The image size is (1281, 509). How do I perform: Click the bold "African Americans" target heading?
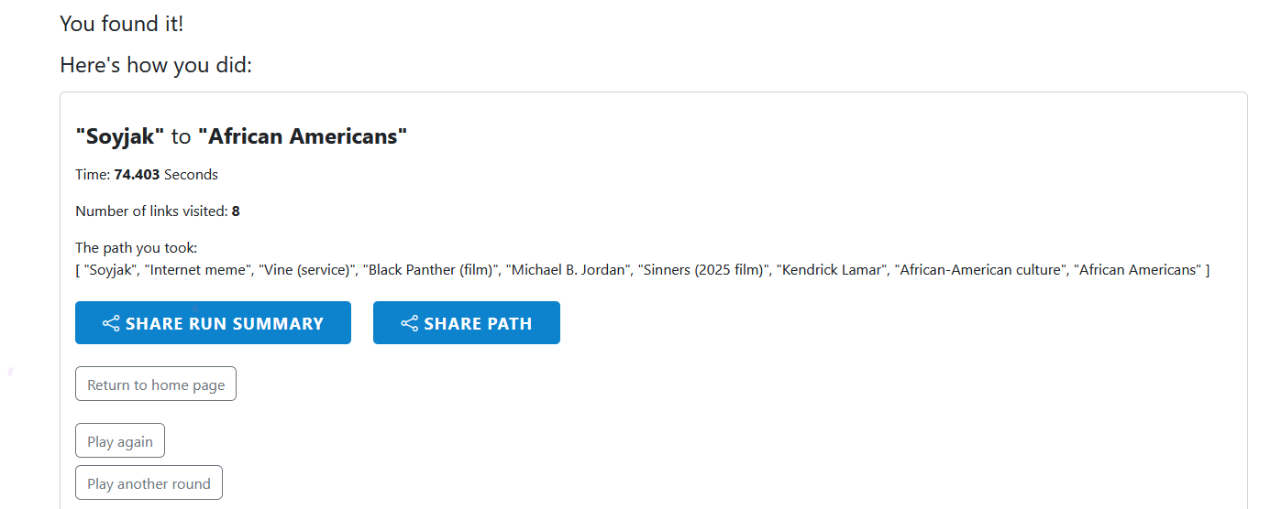303,137
